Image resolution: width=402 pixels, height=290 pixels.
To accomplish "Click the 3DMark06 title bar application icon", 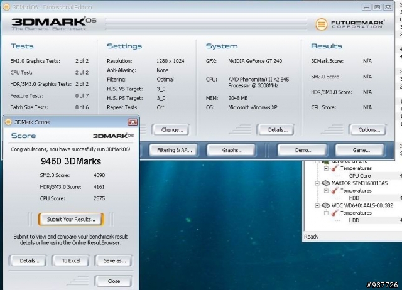I will click(x=6, y=7).
